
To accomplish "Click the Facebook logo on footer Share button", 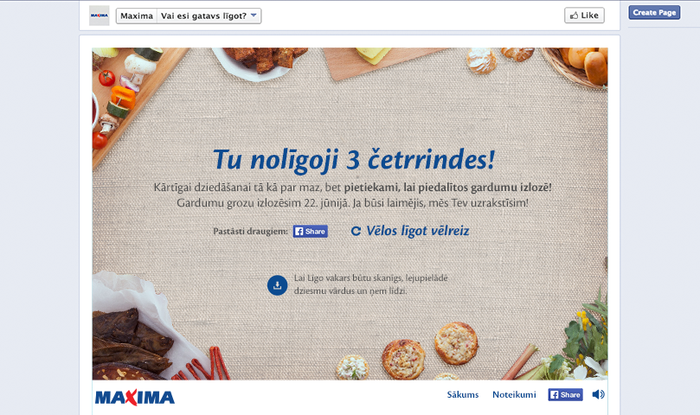I will 555,395.
